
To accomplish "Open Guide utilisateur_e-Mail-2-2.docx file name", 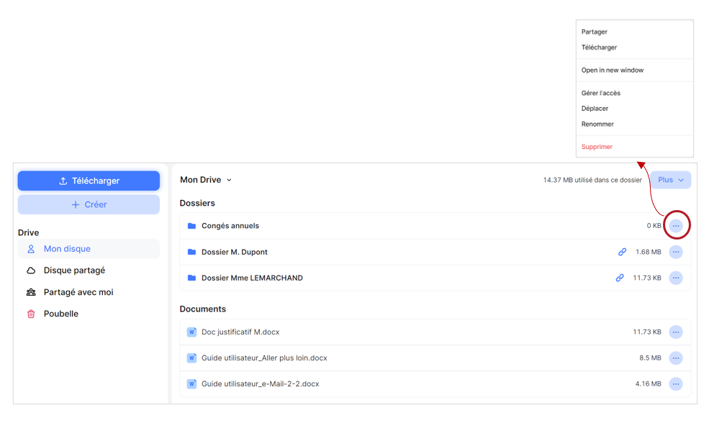I will pos(260,384).
